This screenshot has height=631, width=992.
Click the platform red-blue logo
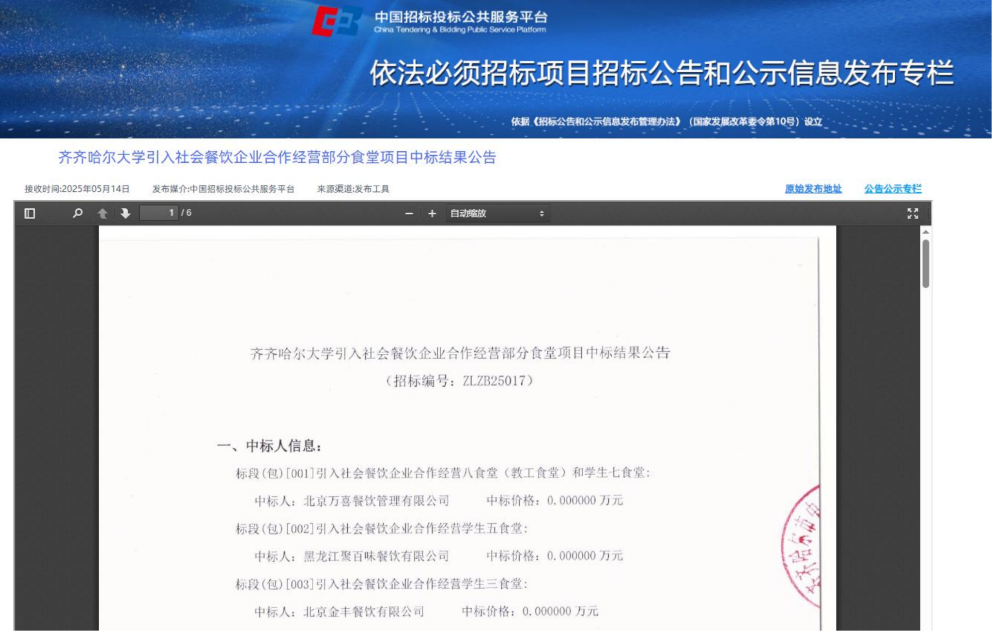point(336,21)
